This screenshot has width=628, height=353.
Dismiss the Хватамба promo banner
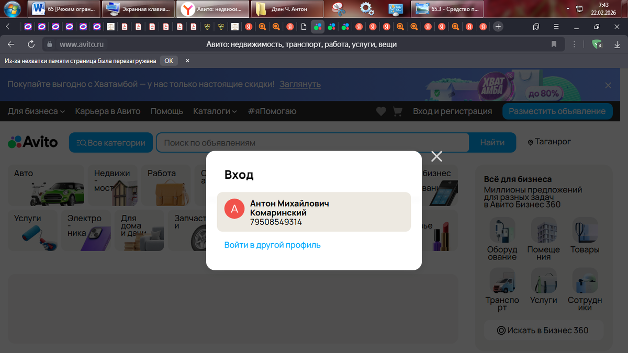coord(608,85)
